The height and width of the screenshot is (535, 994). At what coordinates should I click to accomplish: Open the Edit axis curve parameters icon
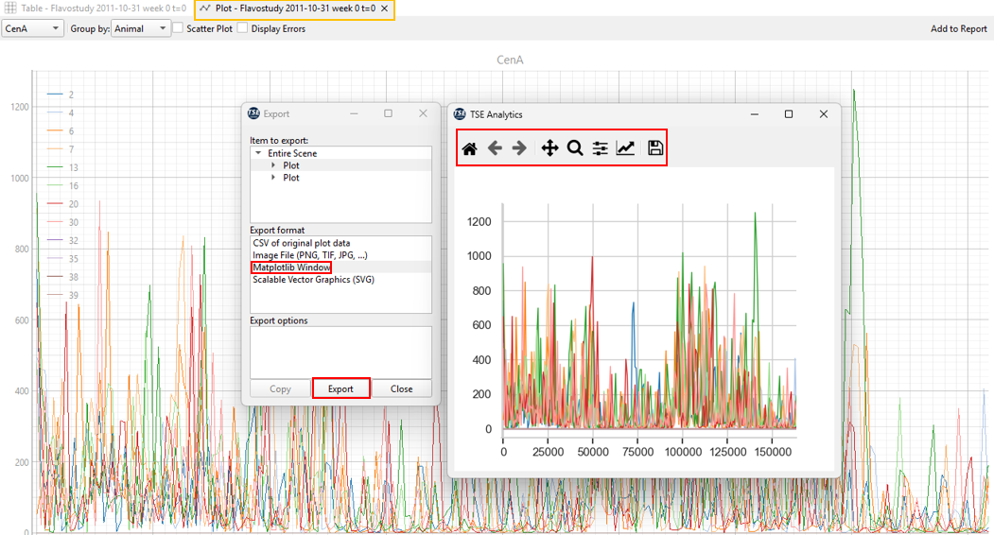(625, 148)
